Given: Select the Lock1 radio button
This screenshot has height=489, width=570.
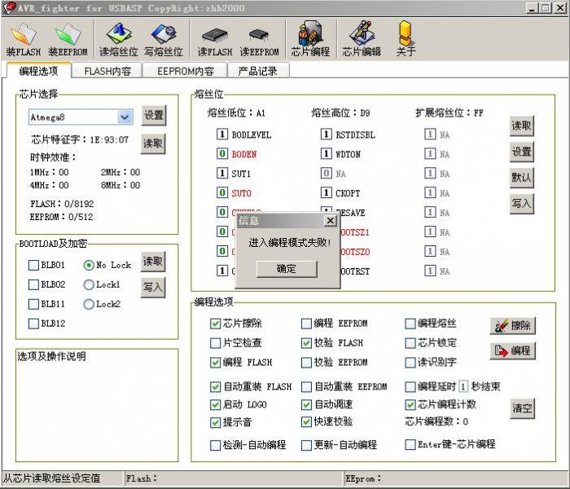Looking at the screenshot, I should pyautogui.click(x=89, y=284).
